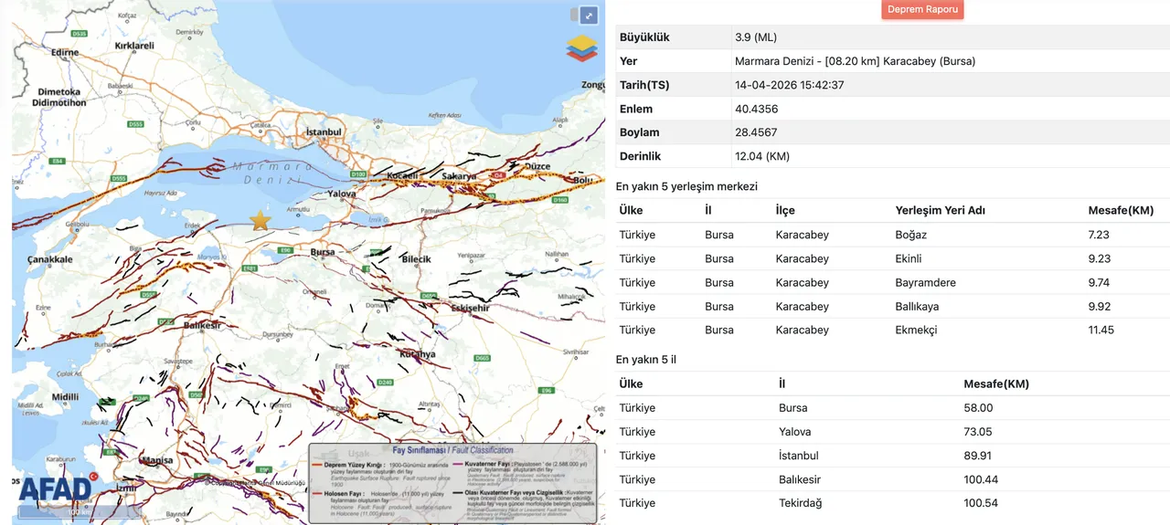Click the Çanakkale label on the map

(49, 259)
